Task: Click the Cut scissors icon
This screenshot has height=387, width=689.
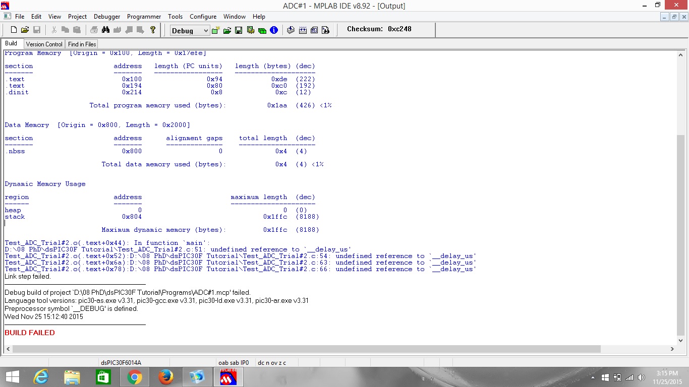Action: tap(54, 30)
